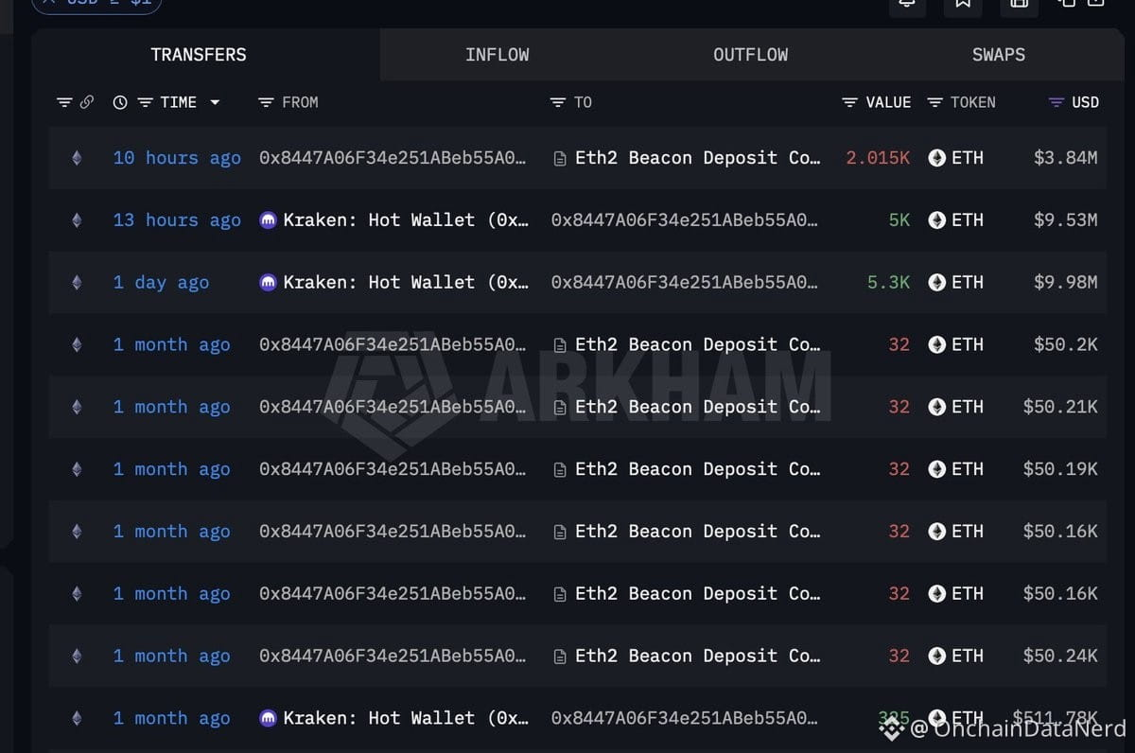Click the ETH token label in the $9.98M row
Image resolution: width=1135 pixels, height=753 pixels.
967,283
